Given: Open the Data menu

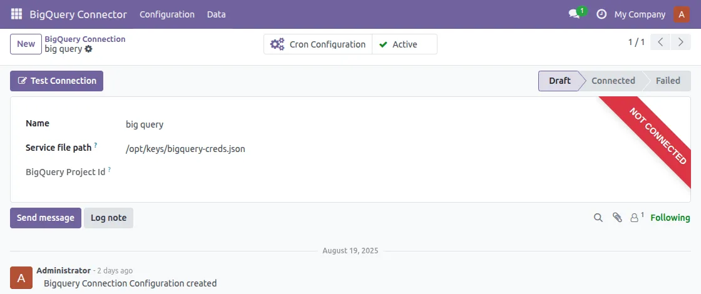Looking at the screenshot, I should tap(217, 14).
